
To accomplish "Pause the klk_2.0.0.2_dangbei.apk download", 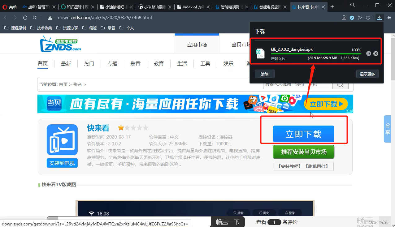I will pyautogui.click(x=369, y=54).
